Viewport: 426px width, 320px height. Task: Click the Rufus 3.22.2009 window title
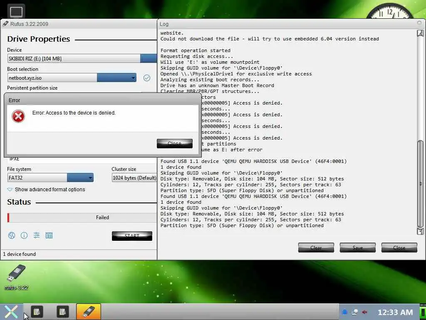(x=29, y=24)
